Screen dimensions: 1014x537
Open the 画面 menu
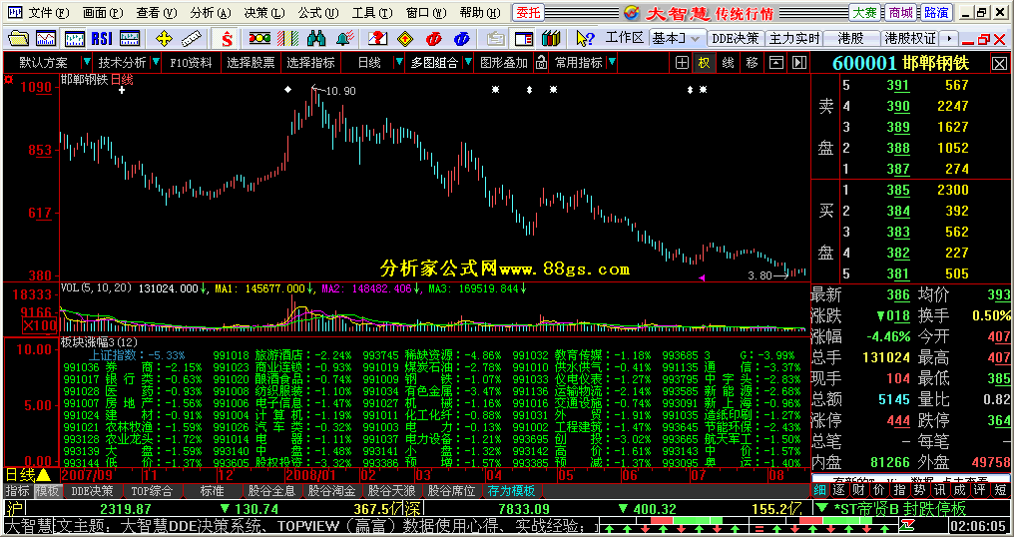point(103,12)
